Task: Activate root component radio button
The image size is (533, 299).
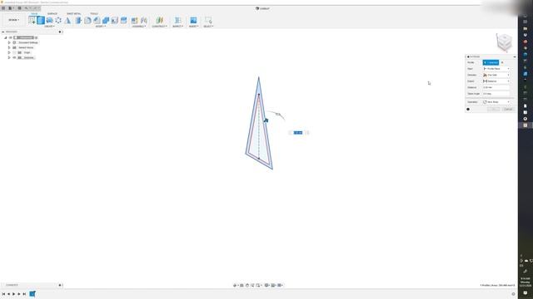Action: (36, 37)
